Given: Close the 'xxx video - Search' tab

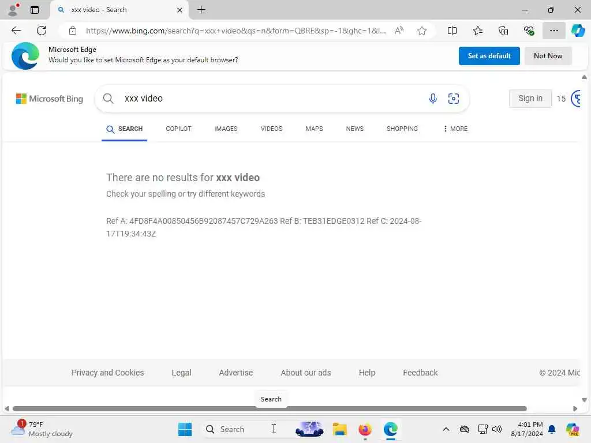Looking at the screenshot, I should click(x=180, y=10).
